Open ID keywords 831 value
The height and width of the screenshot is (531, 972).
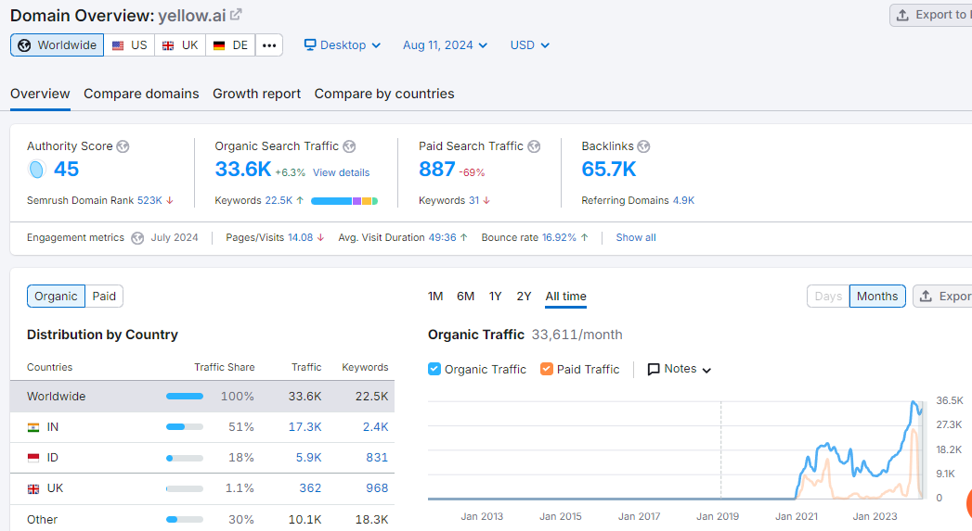(x=377, y=458)
